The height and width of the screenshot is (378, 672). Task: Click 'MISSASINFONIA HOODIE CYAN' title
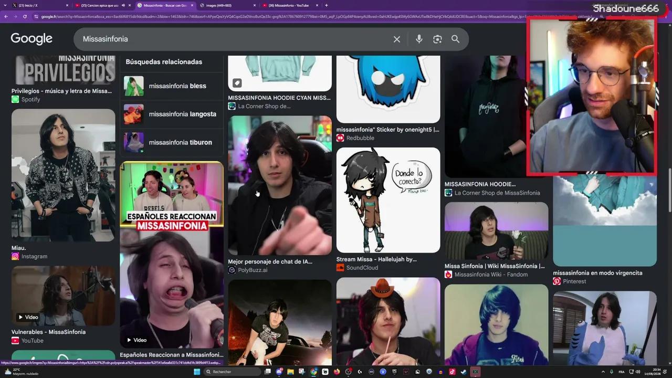point(279,98)
